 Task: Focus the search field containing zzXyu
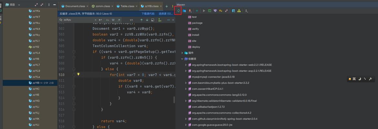[x=77, y=20]
